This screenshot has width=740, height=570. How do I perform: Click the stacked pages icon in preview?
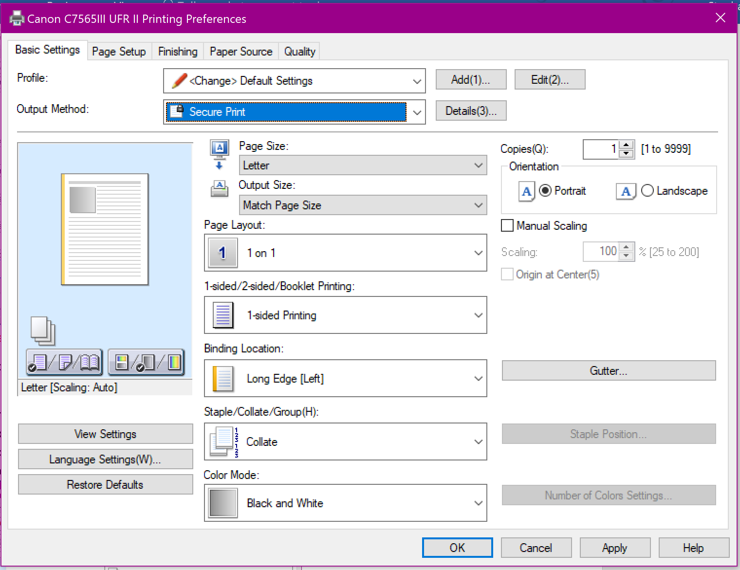point(43,331)
